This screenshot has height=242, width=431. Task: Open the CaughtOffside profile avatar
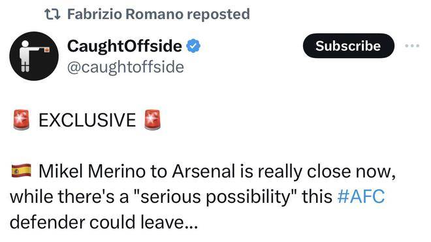click(34, 56)
